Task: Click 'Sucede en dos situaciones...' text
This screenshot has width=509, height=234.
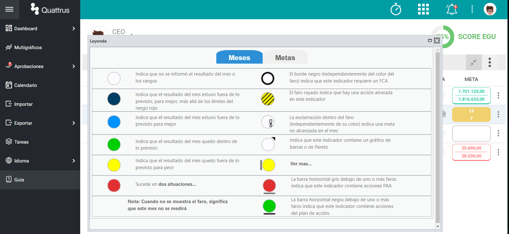Action: 166,184
